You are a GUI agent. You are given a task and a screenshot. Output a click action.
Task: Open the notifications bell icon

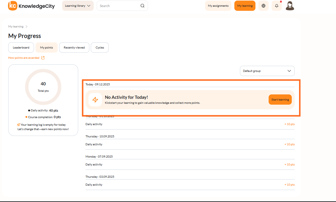[x=277, y=6]
